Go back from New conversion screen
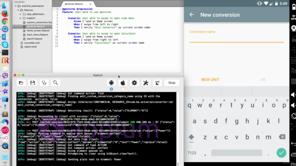The height and width of the screenshot is (166, 296). [191, 15]
